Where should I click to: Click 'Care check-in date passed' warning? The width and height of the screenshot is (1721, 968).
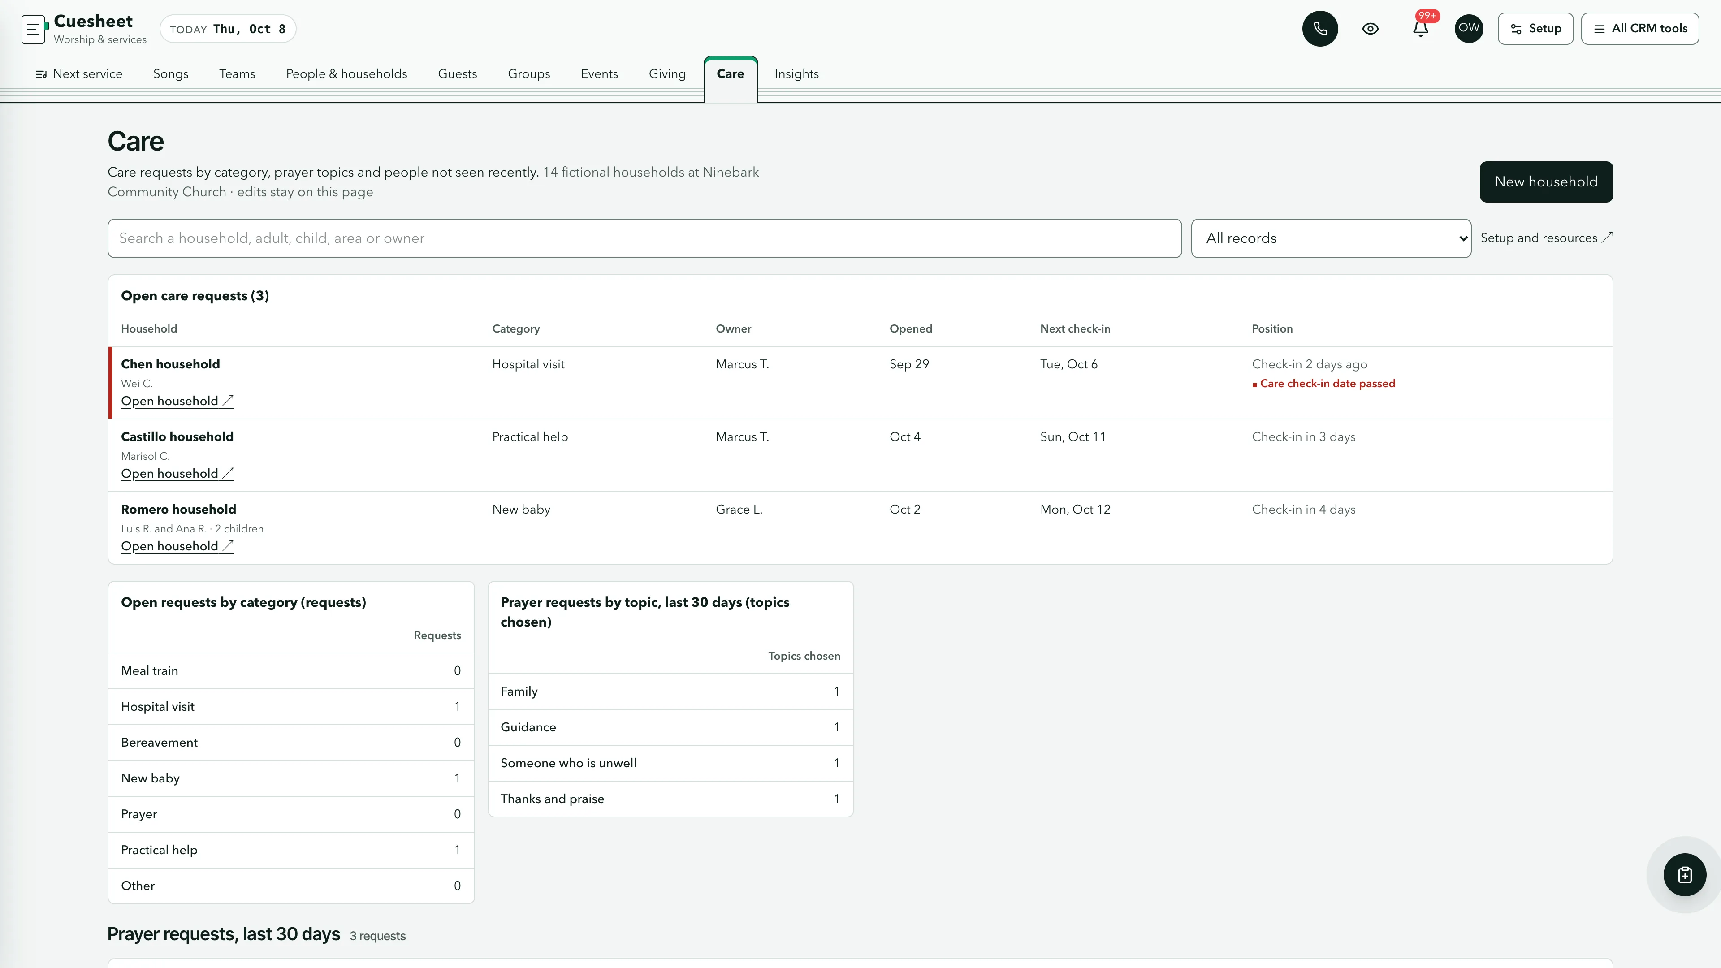point(1323,384)
